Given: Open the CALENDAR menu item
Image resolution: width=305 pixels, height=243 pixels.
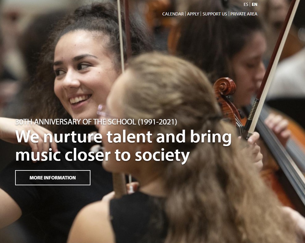Looking at the screenshot, I should (173, 14).
